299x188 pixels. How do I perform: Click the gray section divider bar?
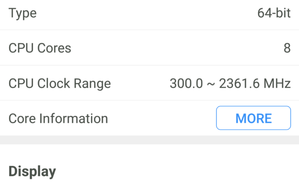[x=149, y=140]
